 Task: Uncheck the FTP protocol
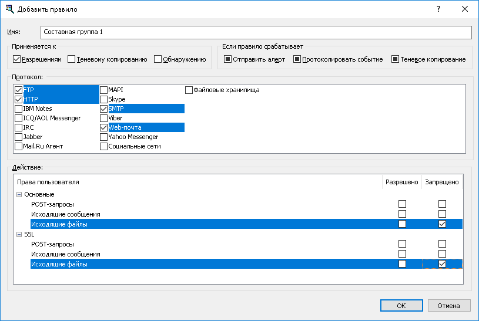pyautogui.click(x=18, y=90)
